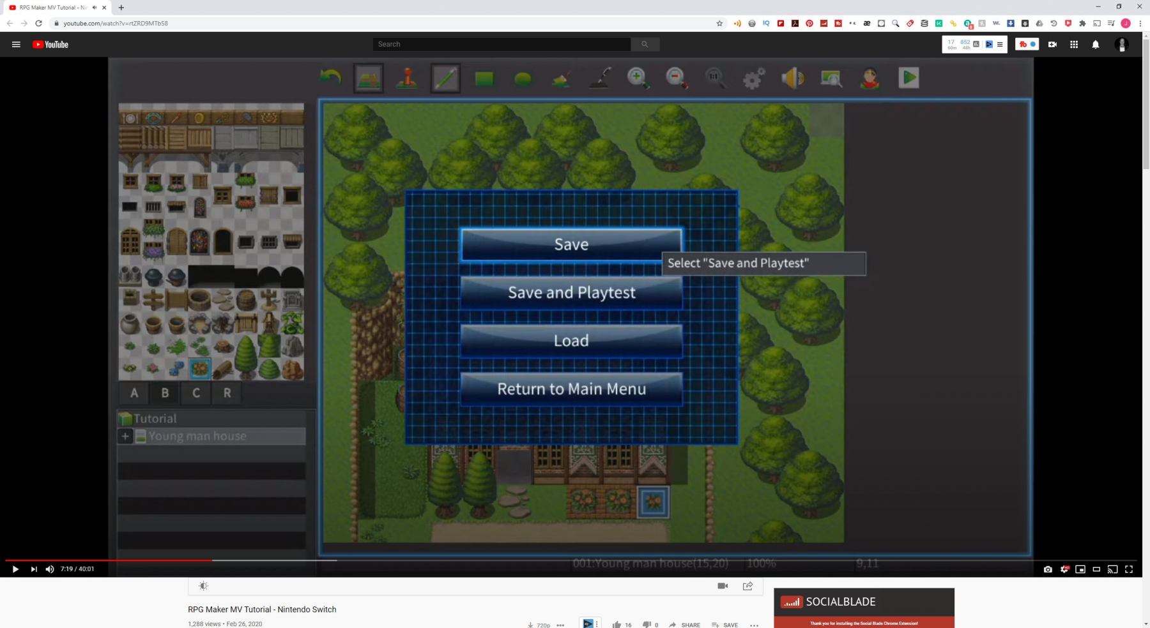Switch to tileset tab B
This screenshot has width=1150, height=628.
(165, 393)
